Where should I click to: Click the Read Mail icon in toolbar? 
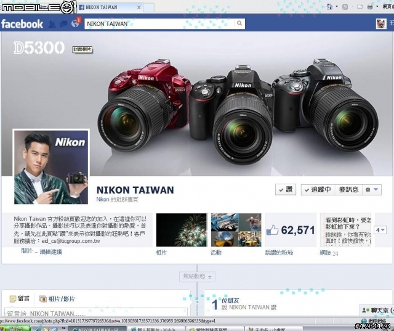[x=360, y=7]
